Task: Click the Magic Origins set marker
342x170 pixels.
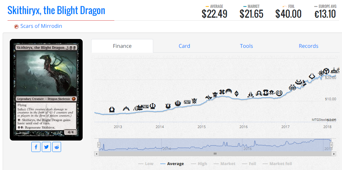Action: click(x=229, y=91)
